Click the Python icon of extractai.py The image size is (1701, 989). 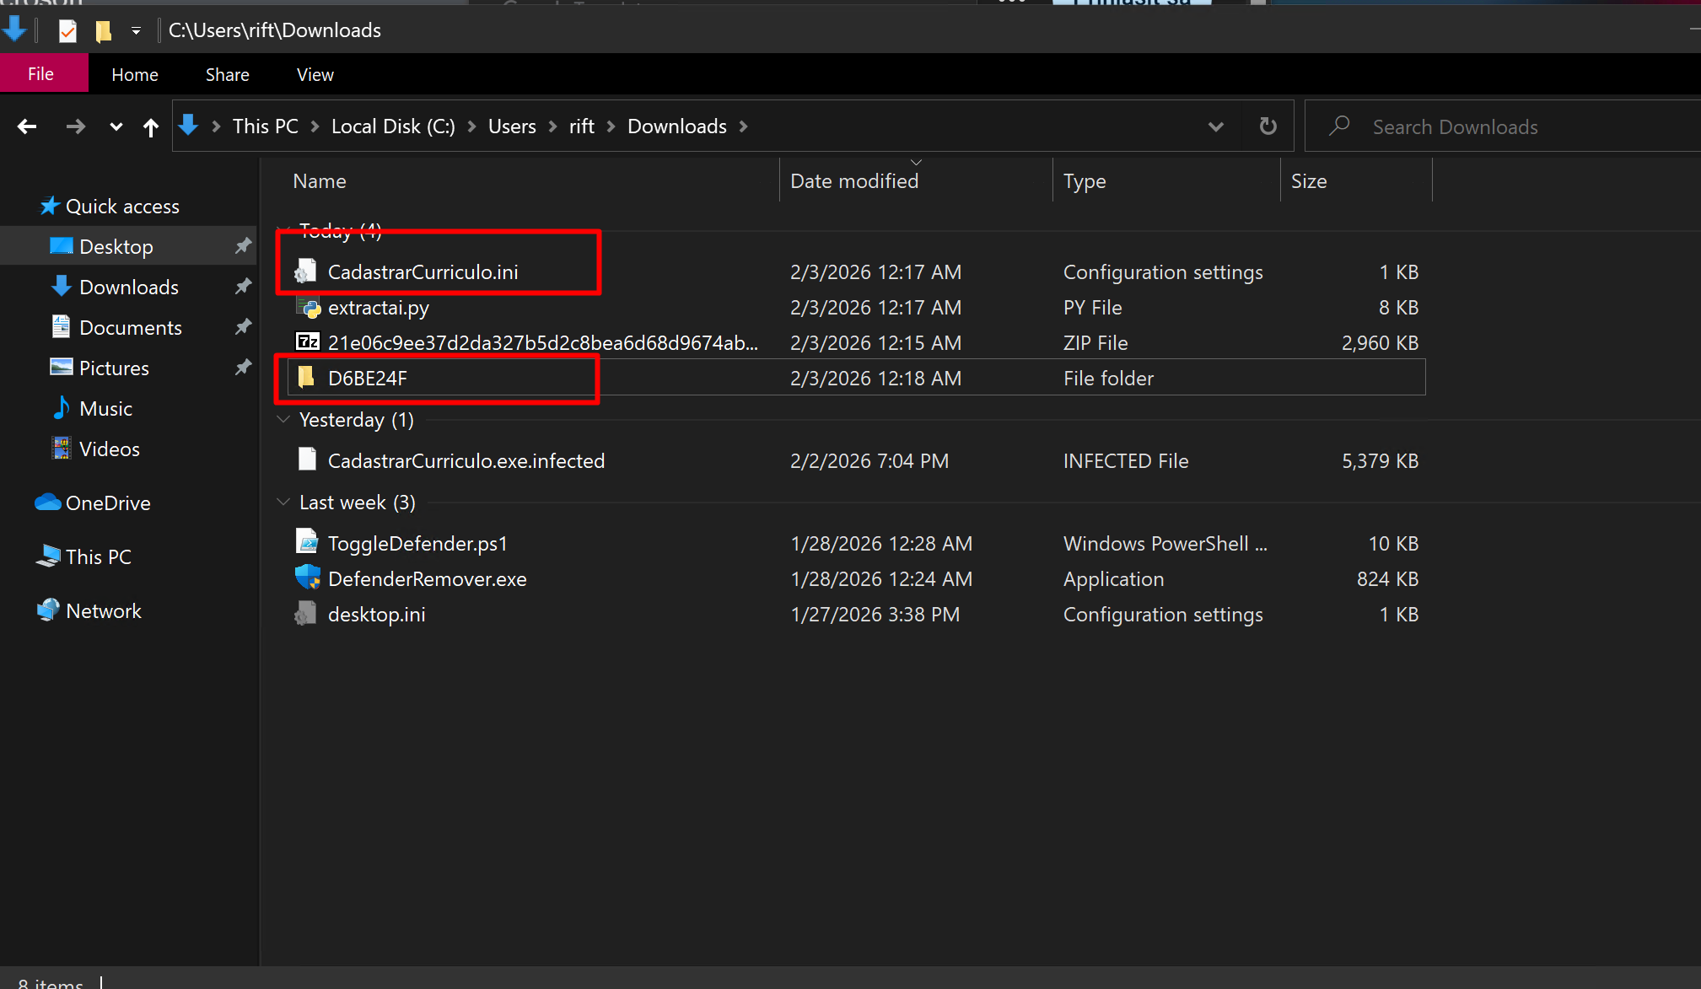click(x=308, y=308)
